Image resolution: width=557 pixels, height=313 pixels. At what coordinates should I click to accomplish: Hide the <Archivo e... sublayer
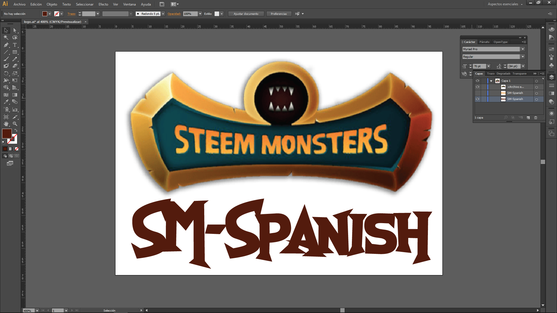(x=478, y=87)
